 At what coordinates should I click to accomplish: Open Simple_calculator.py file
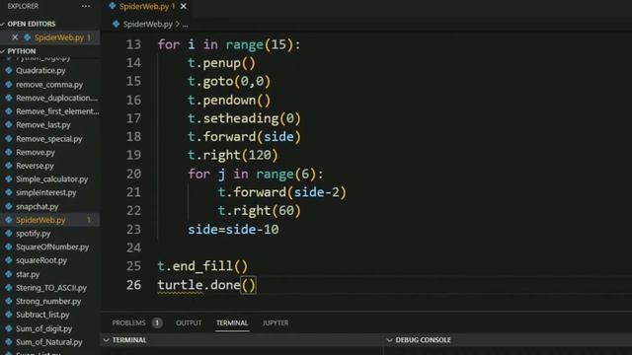[x=52, y=179]
